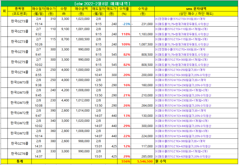Viewport: 239px width, 165px height.
Task: Select the buy time '10:26' cell
Action: pyautogui.click(x=38, y=44)
